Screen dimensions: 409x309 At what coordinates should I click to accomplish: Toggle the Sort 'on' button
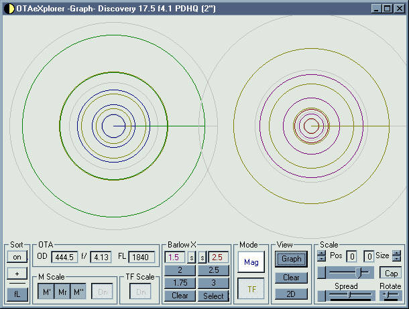tap(17, 257)
